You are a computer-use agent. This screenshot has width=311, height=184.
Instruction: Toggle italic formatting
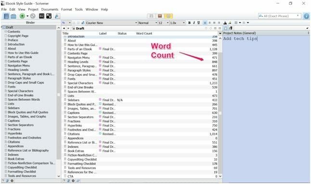[x=194, y=23]
